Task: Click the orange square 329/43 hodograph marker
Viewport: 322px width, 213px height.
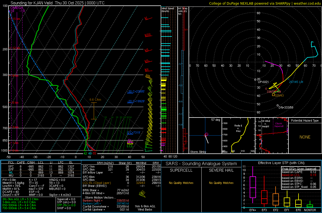Action: (x=273, y=95)
